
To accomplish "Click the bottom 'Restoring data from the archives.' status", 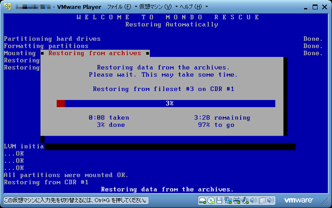I will 167,189.
